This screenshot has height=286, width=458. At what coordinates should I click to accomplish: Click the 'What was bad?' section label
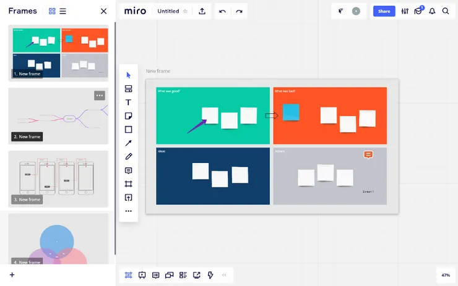pos(285,91)
